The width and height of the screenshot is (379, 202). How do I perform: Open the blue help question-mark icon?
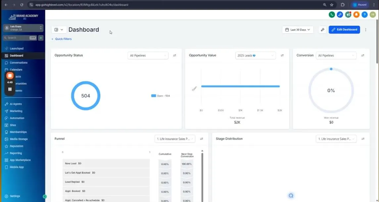[x=364, y=15]
